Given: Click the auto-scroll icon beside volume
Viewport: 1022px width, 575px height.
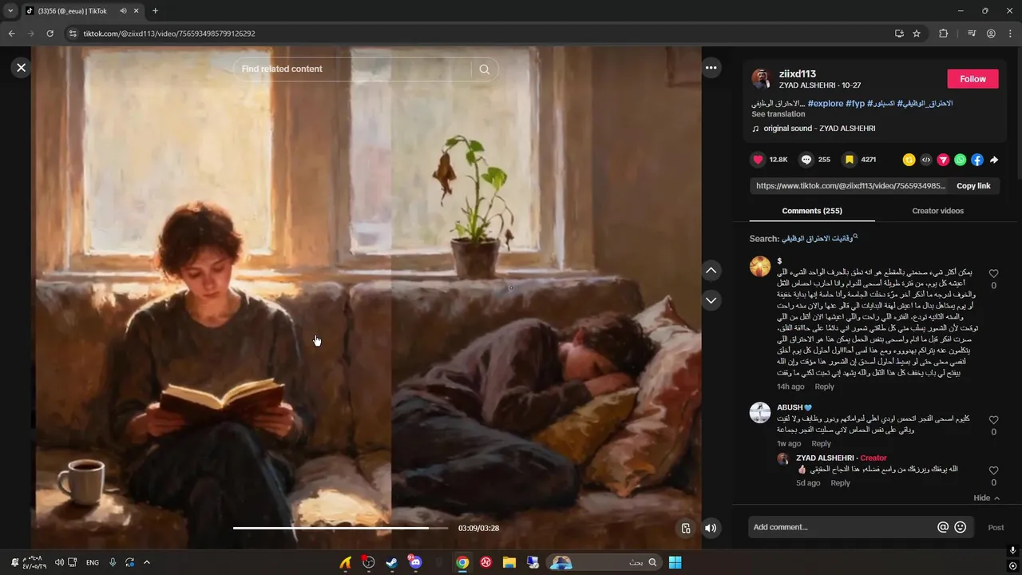Looking at the screenshot, I should [685, 528].
